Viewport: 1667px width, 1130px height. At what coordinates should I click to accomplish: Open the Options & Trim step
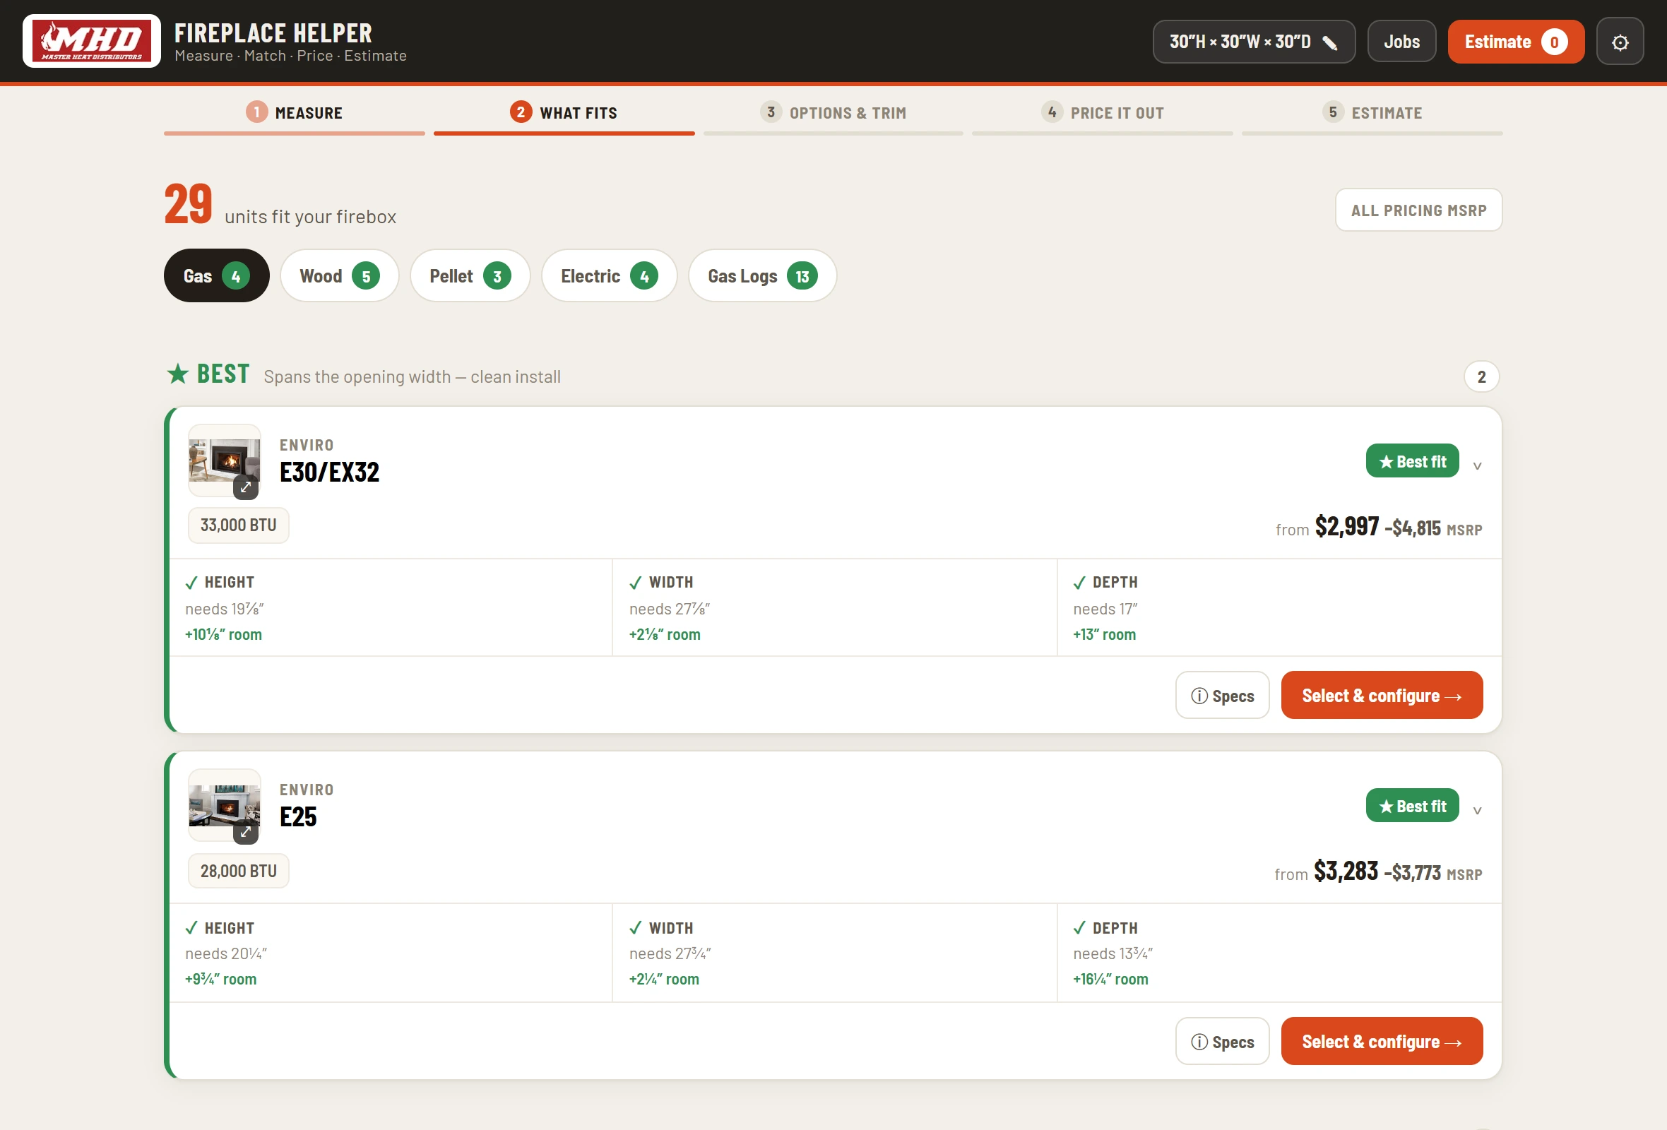tap(834, 113)
